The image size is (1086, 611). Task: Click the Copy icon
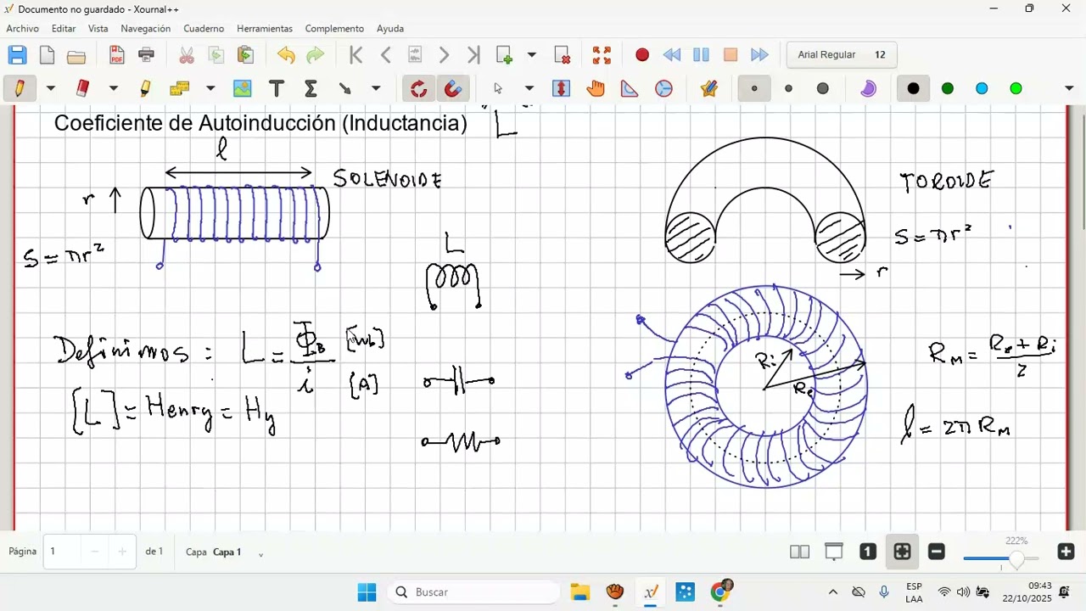coord(216,55)
